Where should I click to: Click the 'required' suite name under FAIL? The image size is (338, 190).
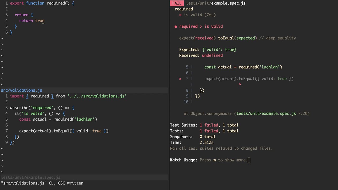coord(184,9)
